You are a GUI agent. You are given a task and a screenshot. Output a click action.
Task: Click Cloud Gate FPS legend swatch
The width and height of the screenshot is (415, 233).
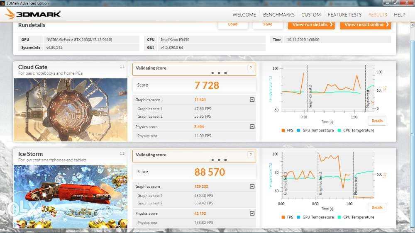tap(283, 130)
